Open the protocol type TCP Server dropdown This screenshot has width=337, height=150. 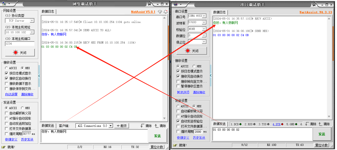32,21
